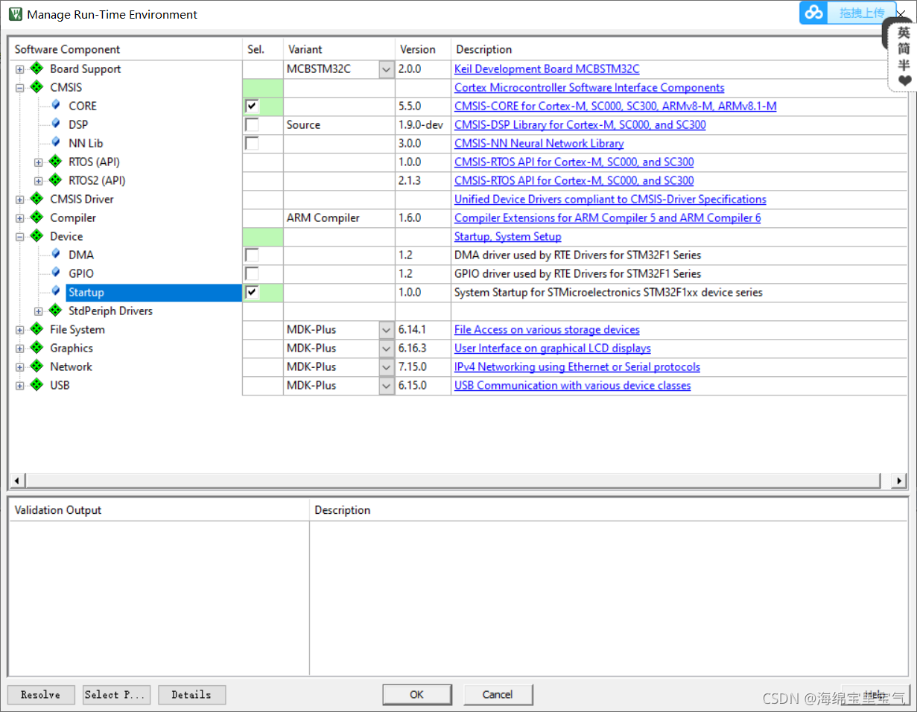Click horizontal scrollbar left arrow
Screen dimensions: 917x712
pyautogui.click(x=16, y=480)
